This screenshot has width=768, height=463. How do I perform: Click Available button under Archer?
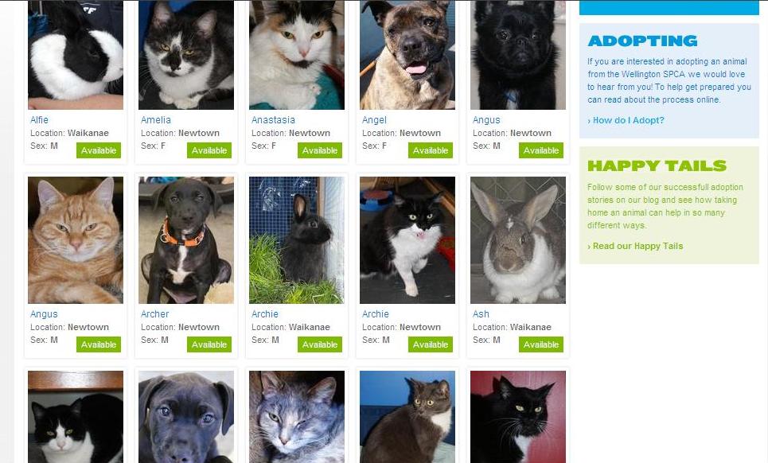209,344
